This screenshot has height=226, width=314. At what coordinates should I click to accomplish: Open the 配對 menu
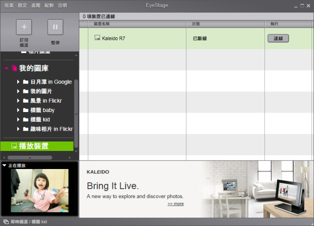coord(49,5)
